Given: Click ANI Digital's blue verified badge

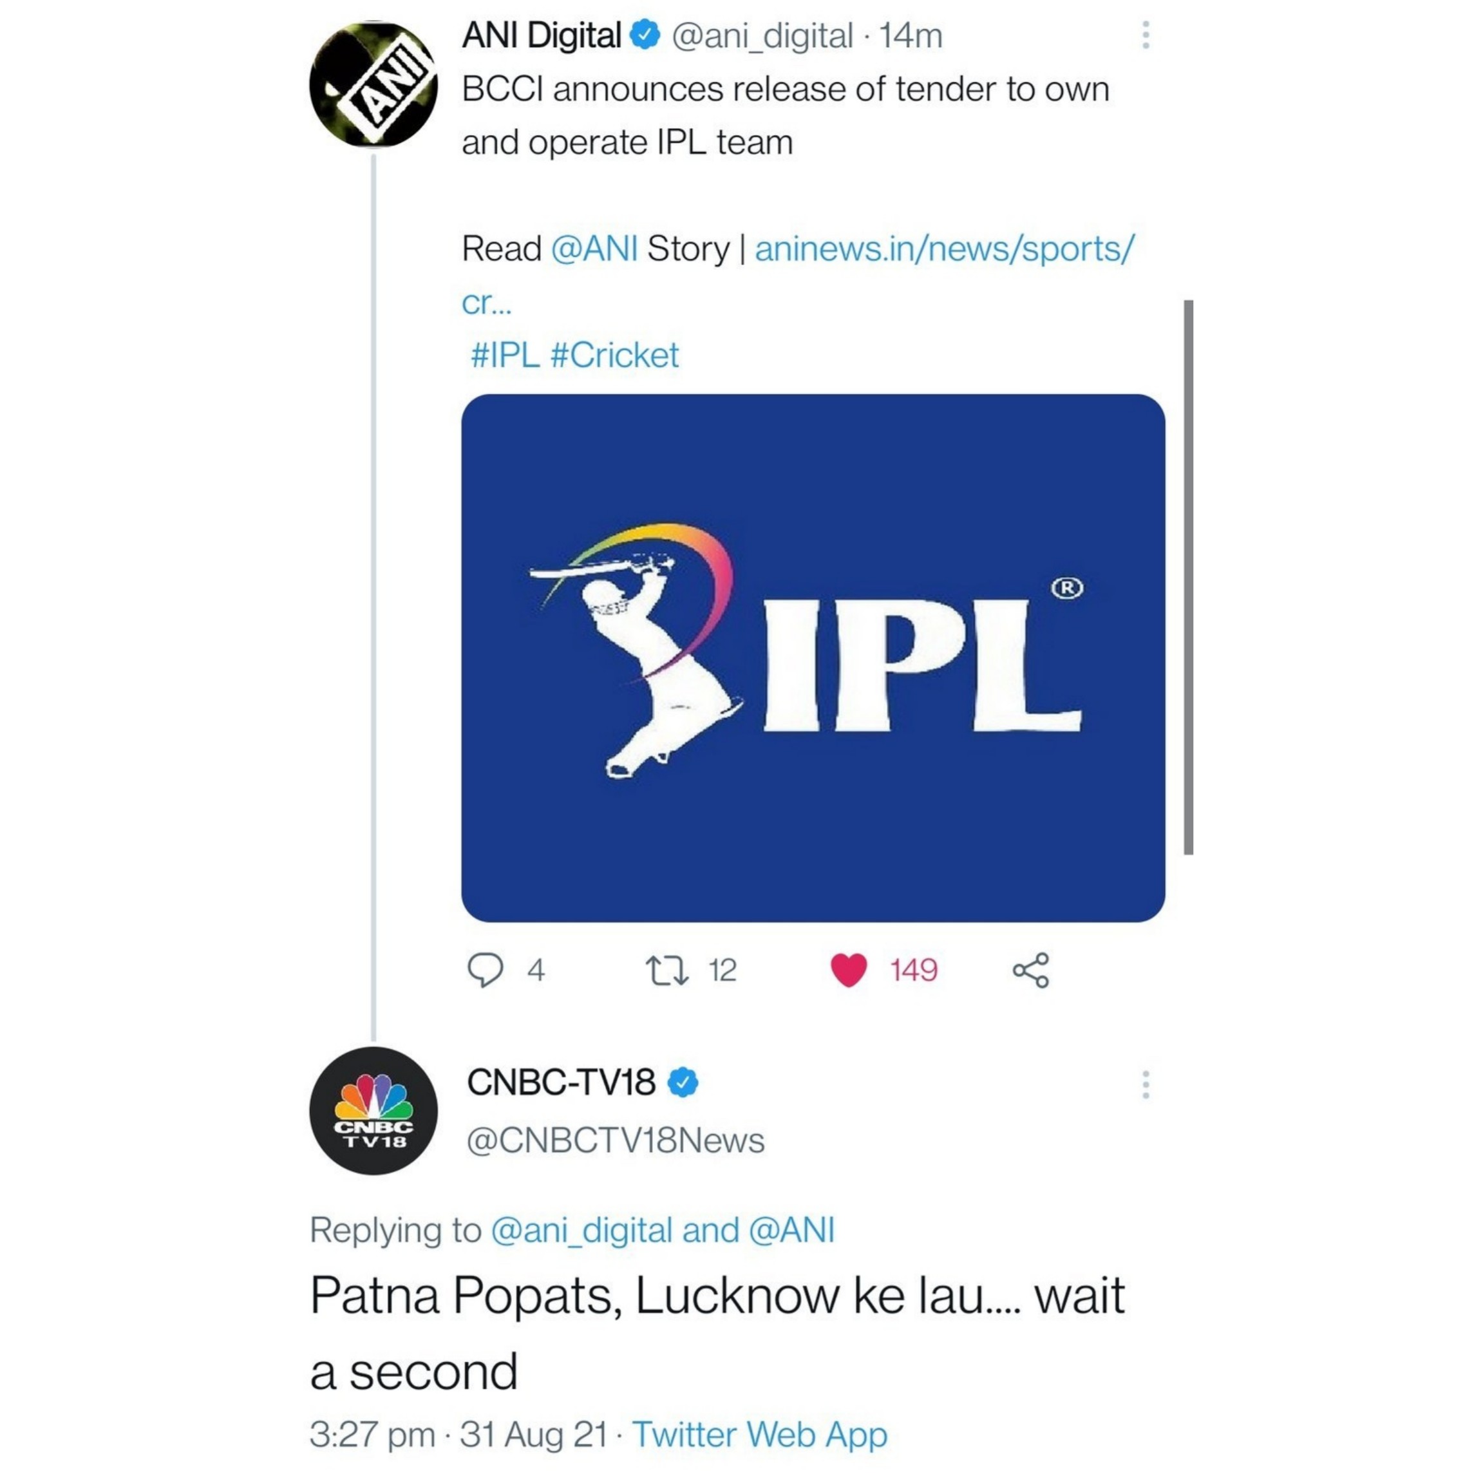Looking at the screenshot, I should pos(645,35).
